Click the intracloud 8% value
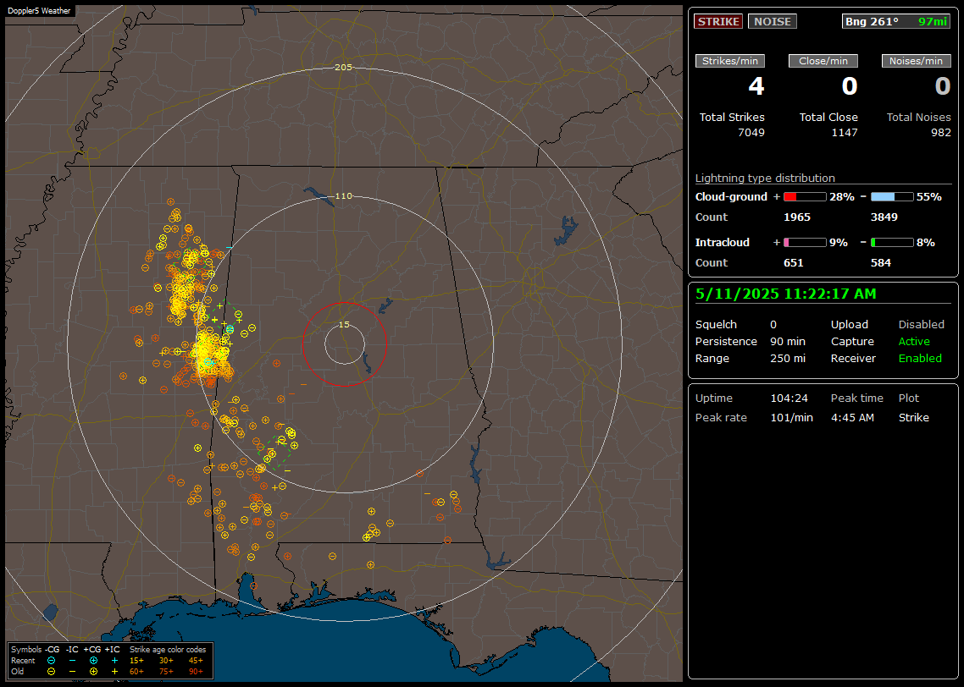 click(926, 243)
